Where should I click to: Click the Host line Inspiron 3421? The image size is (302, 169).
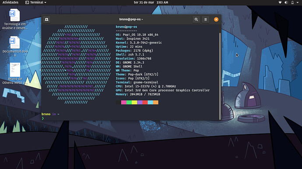coord(133,38)
